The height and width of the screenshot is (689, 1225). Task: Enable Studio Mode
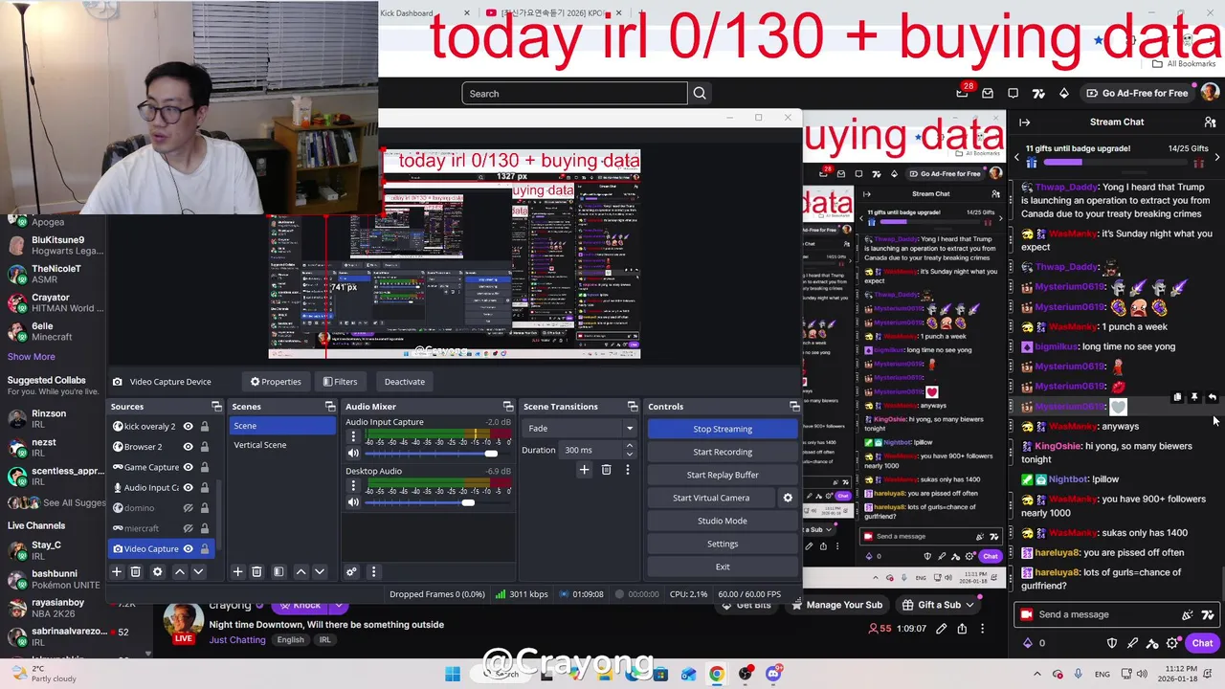pos(723,521)
